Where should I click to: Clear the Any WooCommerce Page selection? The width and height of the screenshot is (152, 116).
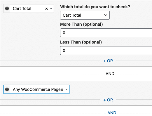tap(62, 89)
